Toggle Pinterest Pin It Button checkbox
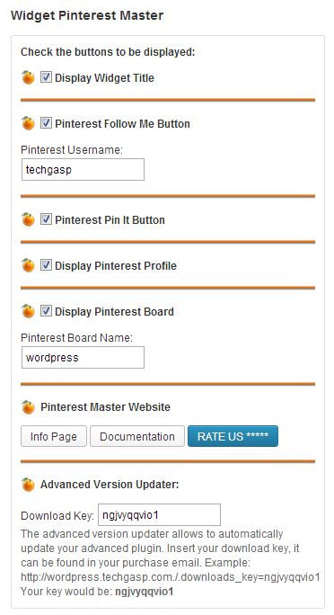The width and height of the screenshot is (334, 615). (x=46, y=218)
